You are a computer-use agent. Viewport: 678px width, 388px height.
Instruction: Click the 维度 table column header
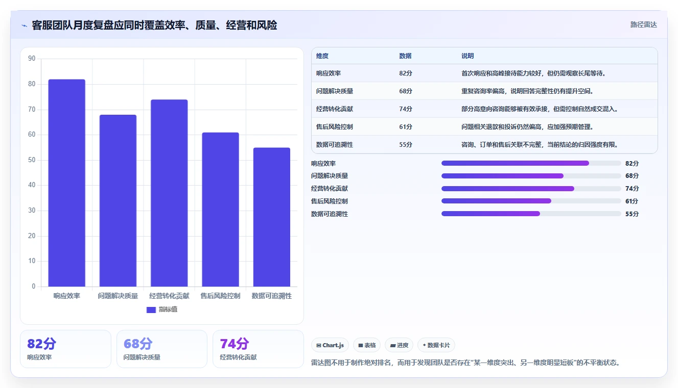[x=322, y=56]
